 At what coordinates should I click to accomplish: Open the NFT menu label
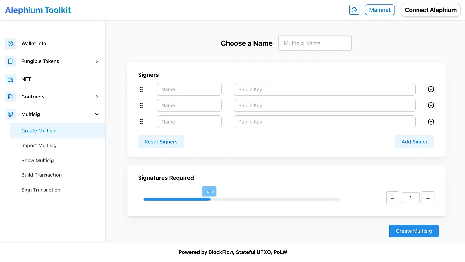coord(26,79)
